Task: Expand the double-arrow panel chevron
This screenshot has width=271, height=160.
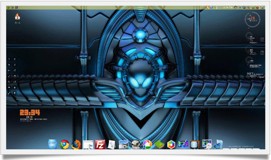Action: pyautogui.click(x=12, y=7)
